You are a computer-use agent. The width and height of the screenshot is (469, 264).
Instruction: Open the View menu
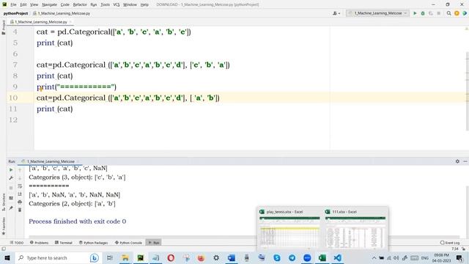pyautogui.click(x=34, y=4)
